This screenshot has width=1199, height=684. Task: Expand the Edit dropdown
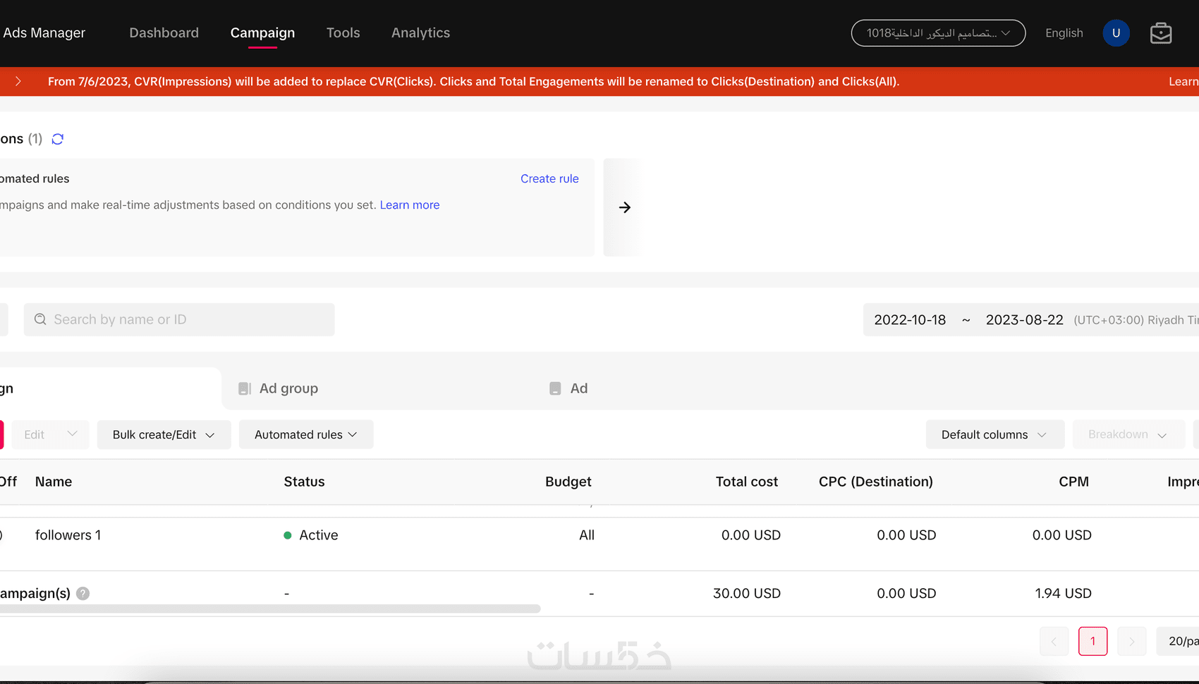coord(50,434)
